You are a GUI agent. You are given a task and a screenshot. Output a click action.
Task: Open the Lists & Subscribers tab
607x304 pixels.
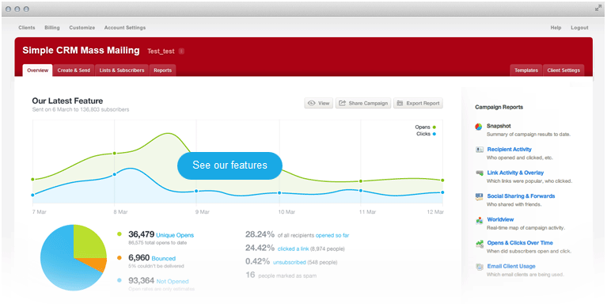click(x=122, y=70)
